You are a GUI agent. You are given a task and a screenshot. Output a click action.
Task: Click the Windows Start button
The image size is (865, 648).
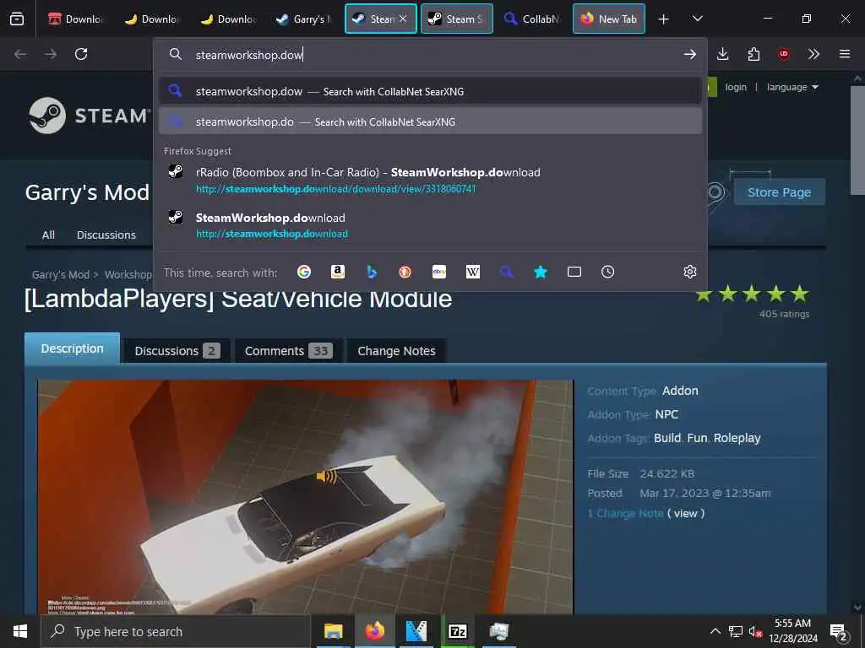(x=20, y=631)
